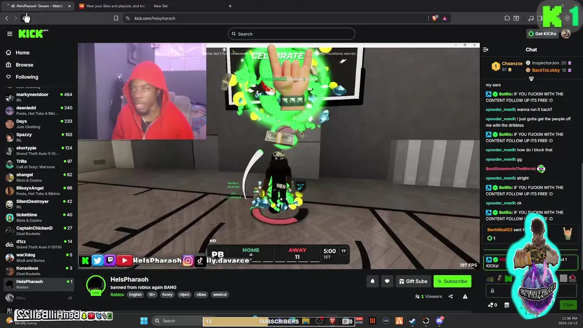Open tickettime channel in sidebar
Viewport: 583px width, 328px height.
39,217
